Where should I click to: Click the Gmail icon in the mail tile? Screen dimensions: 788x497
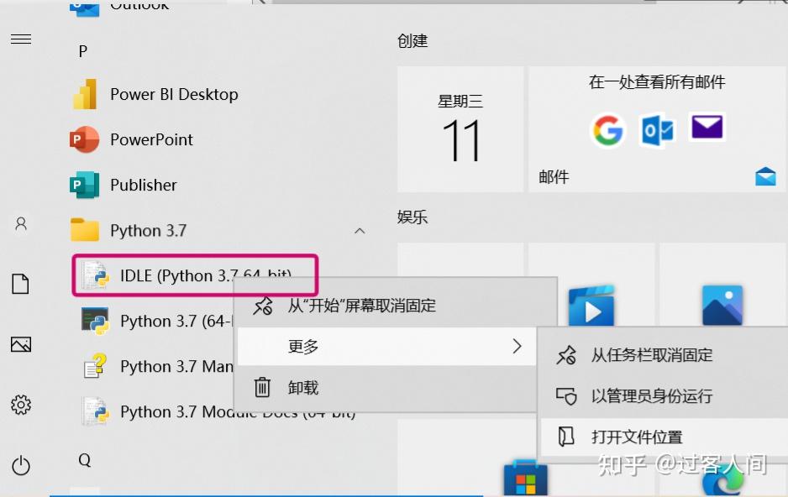coord(607,130)
